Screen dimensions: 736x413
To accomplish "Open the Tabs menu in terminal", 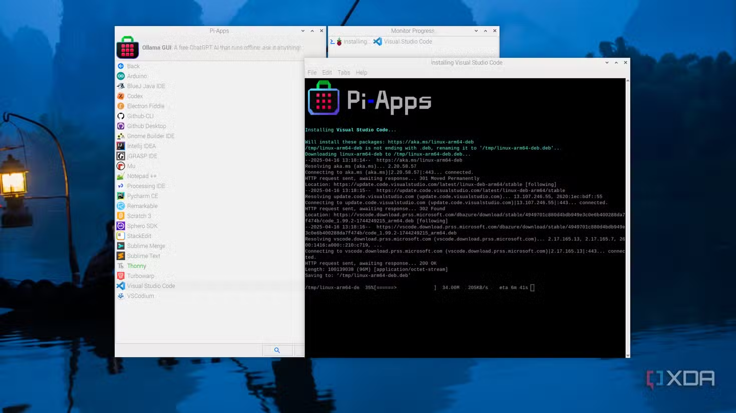I will click(344, 72).
